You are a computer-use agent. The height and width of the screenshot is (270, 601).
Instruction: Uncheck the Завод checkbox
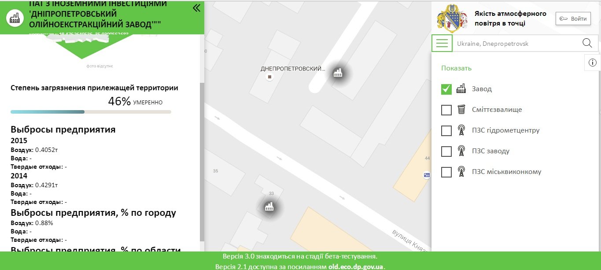[446, 89]
